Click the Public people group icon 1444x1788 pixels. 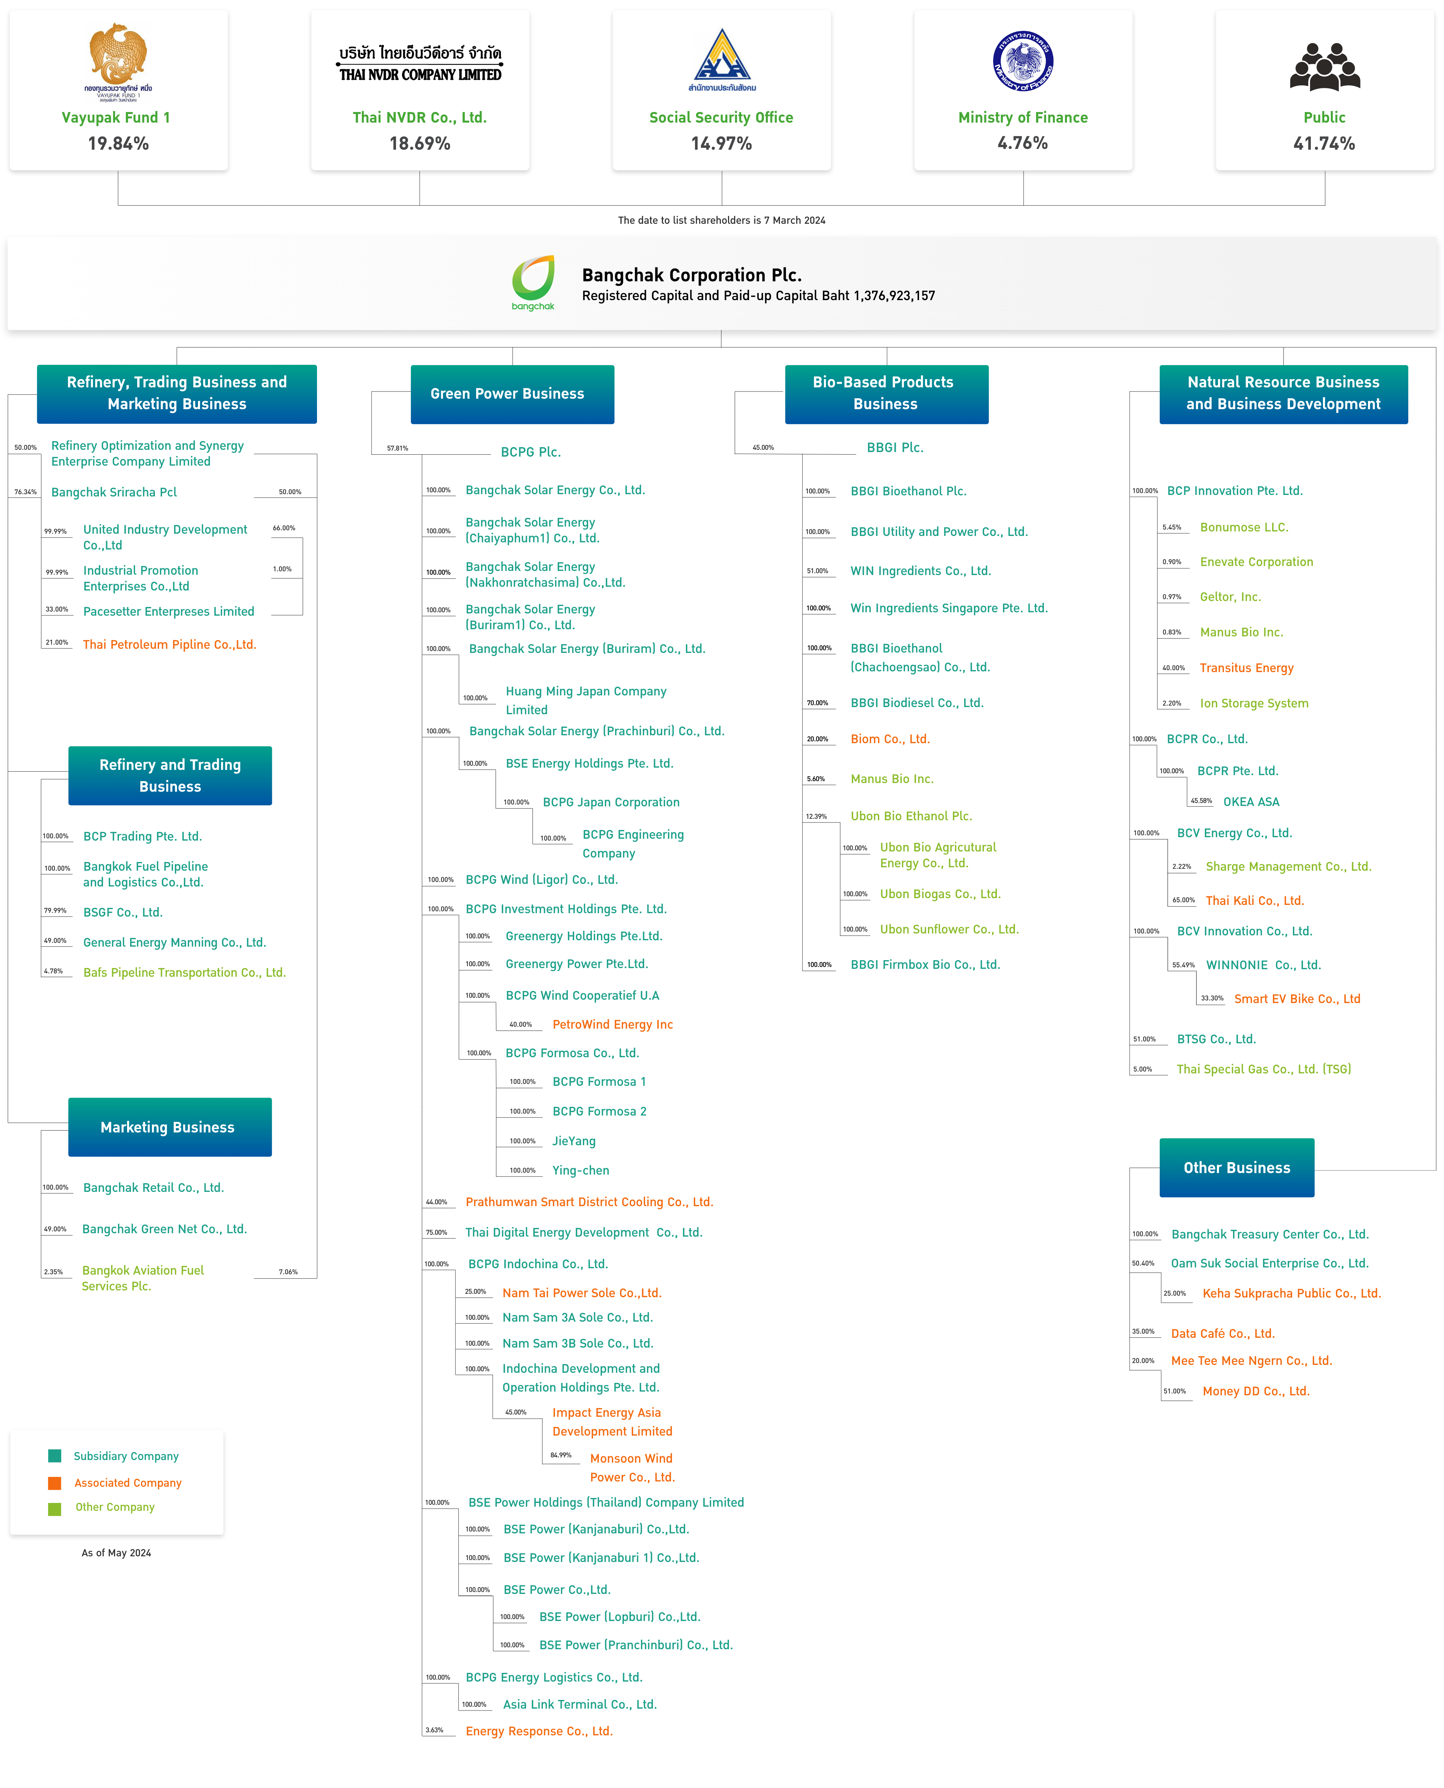(x=1325, y=67)
